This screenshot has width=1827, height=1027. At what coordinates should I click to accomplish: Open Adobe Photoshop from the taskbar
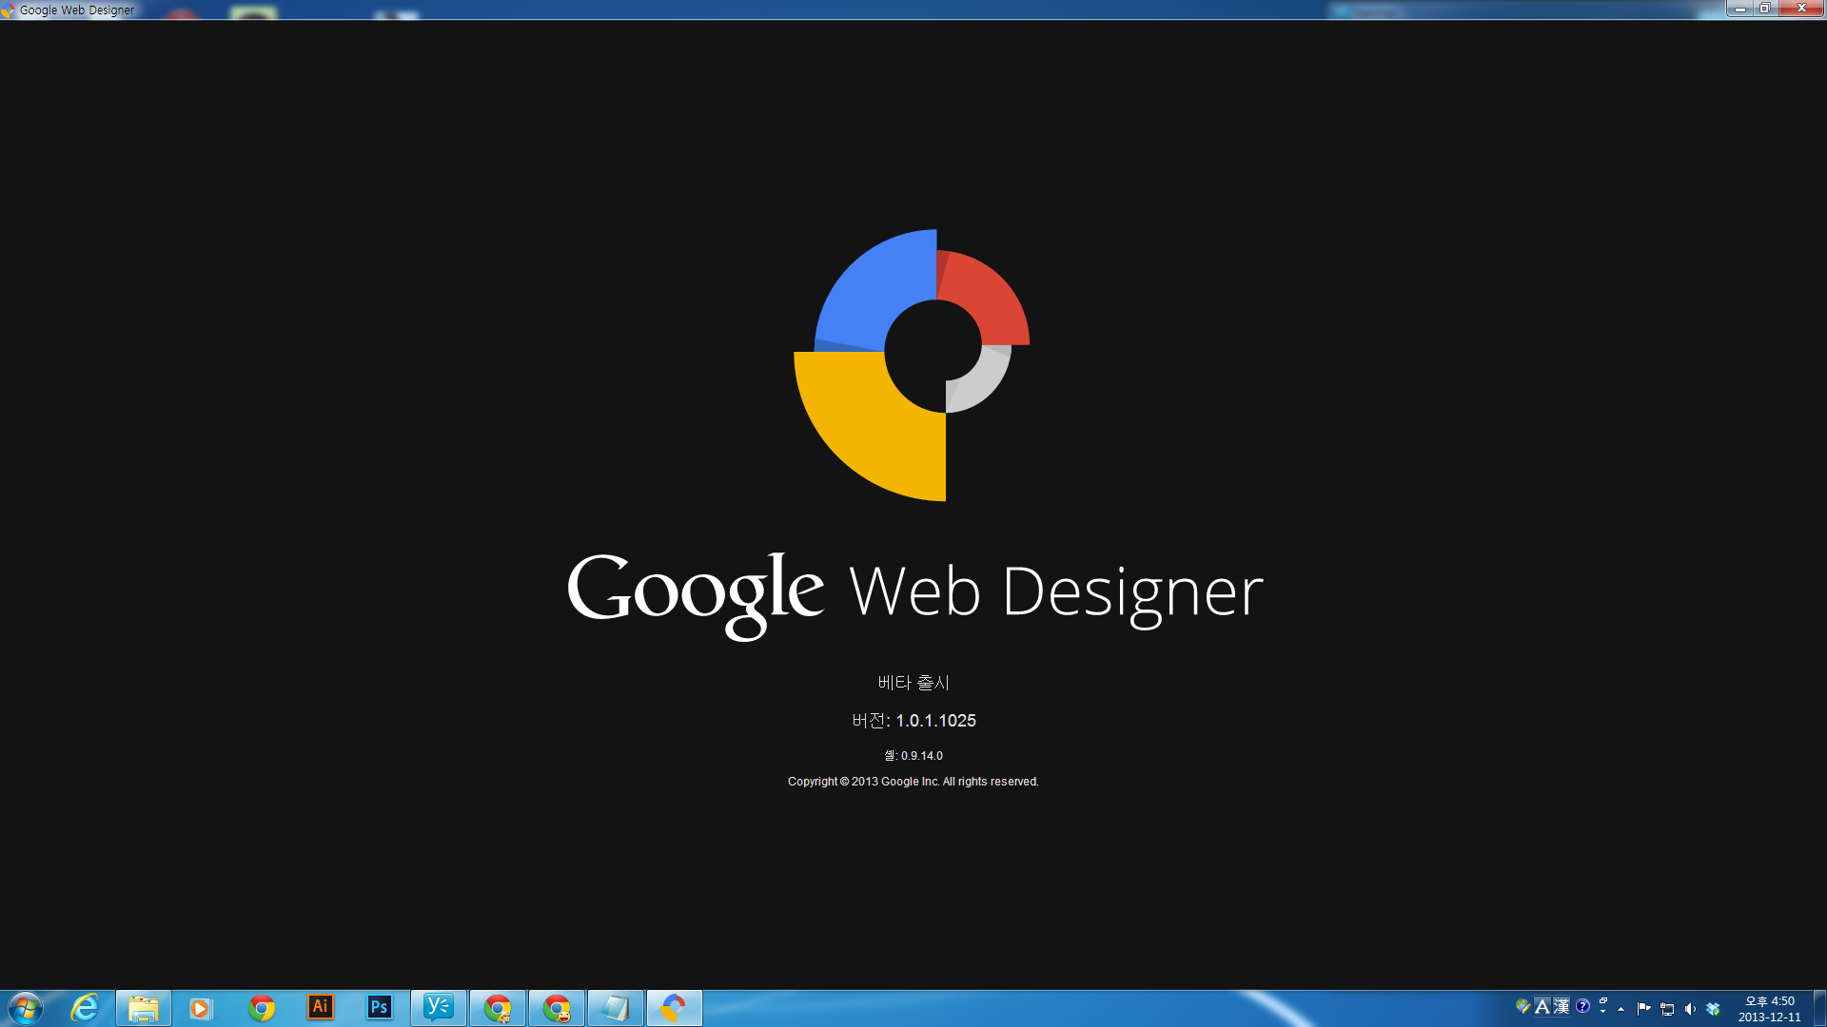[380, 1008]
